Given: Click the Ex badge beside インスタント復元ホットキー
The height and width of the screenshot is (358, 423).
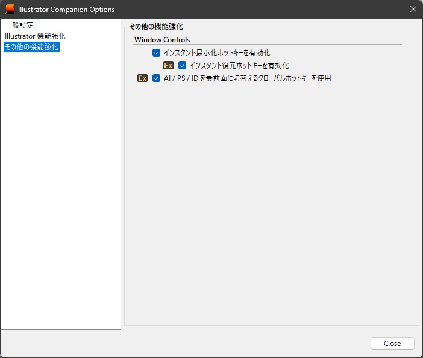Looking at the screenshot, I should [168, 66].
